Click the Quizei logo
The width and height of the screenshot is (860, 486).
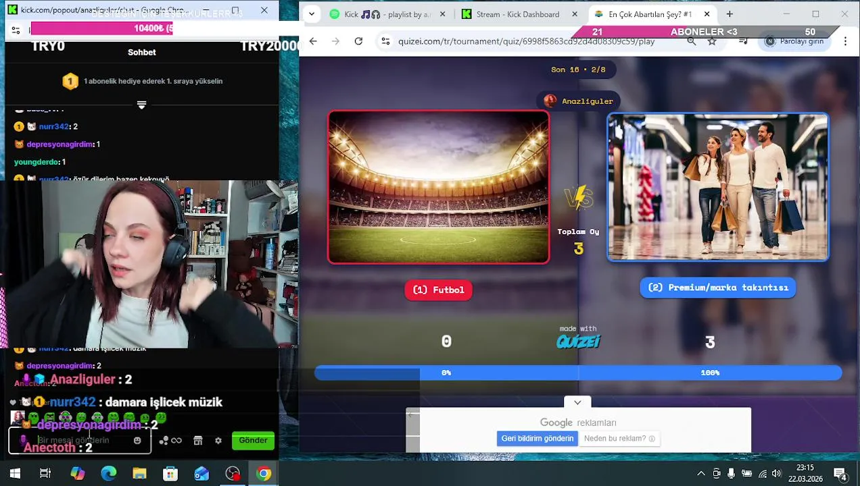point(578,342)
